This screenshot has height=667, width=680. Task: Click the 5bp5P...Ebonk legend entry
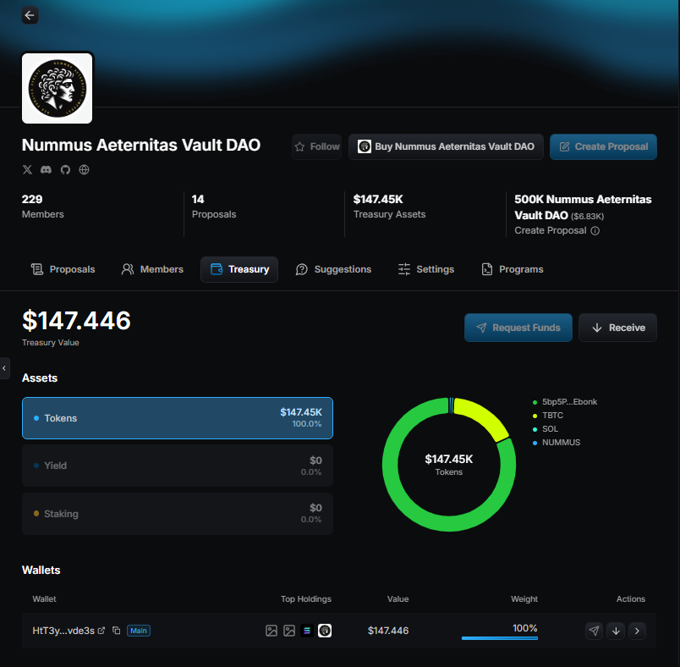pos(565,402)
